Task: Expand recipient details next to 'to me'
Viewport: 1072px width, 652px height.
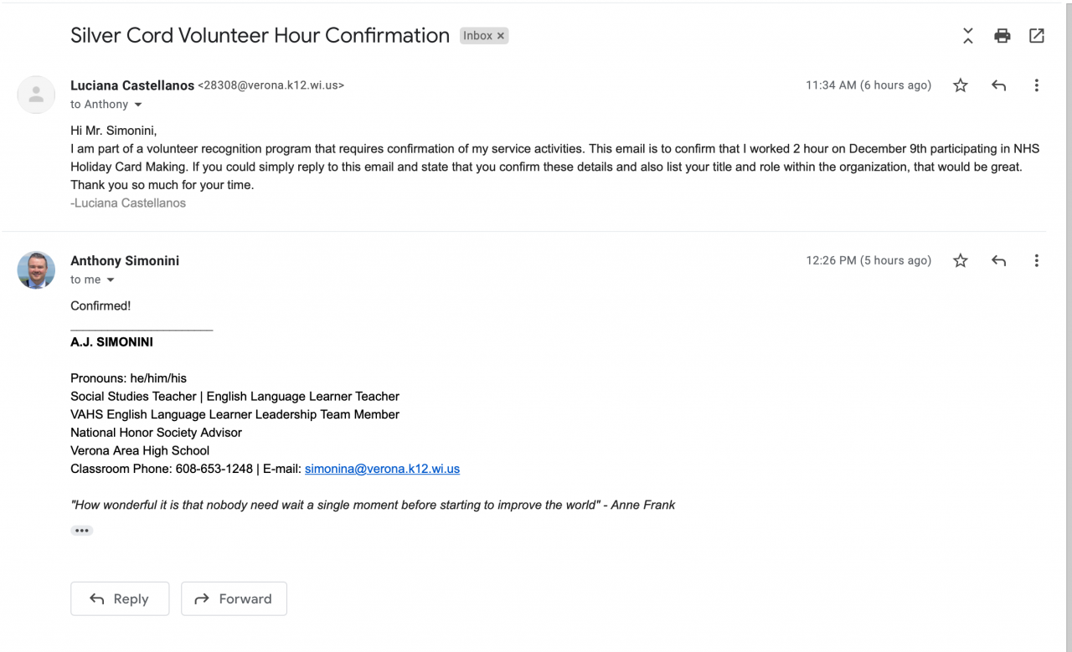Action: click(110, 280)
